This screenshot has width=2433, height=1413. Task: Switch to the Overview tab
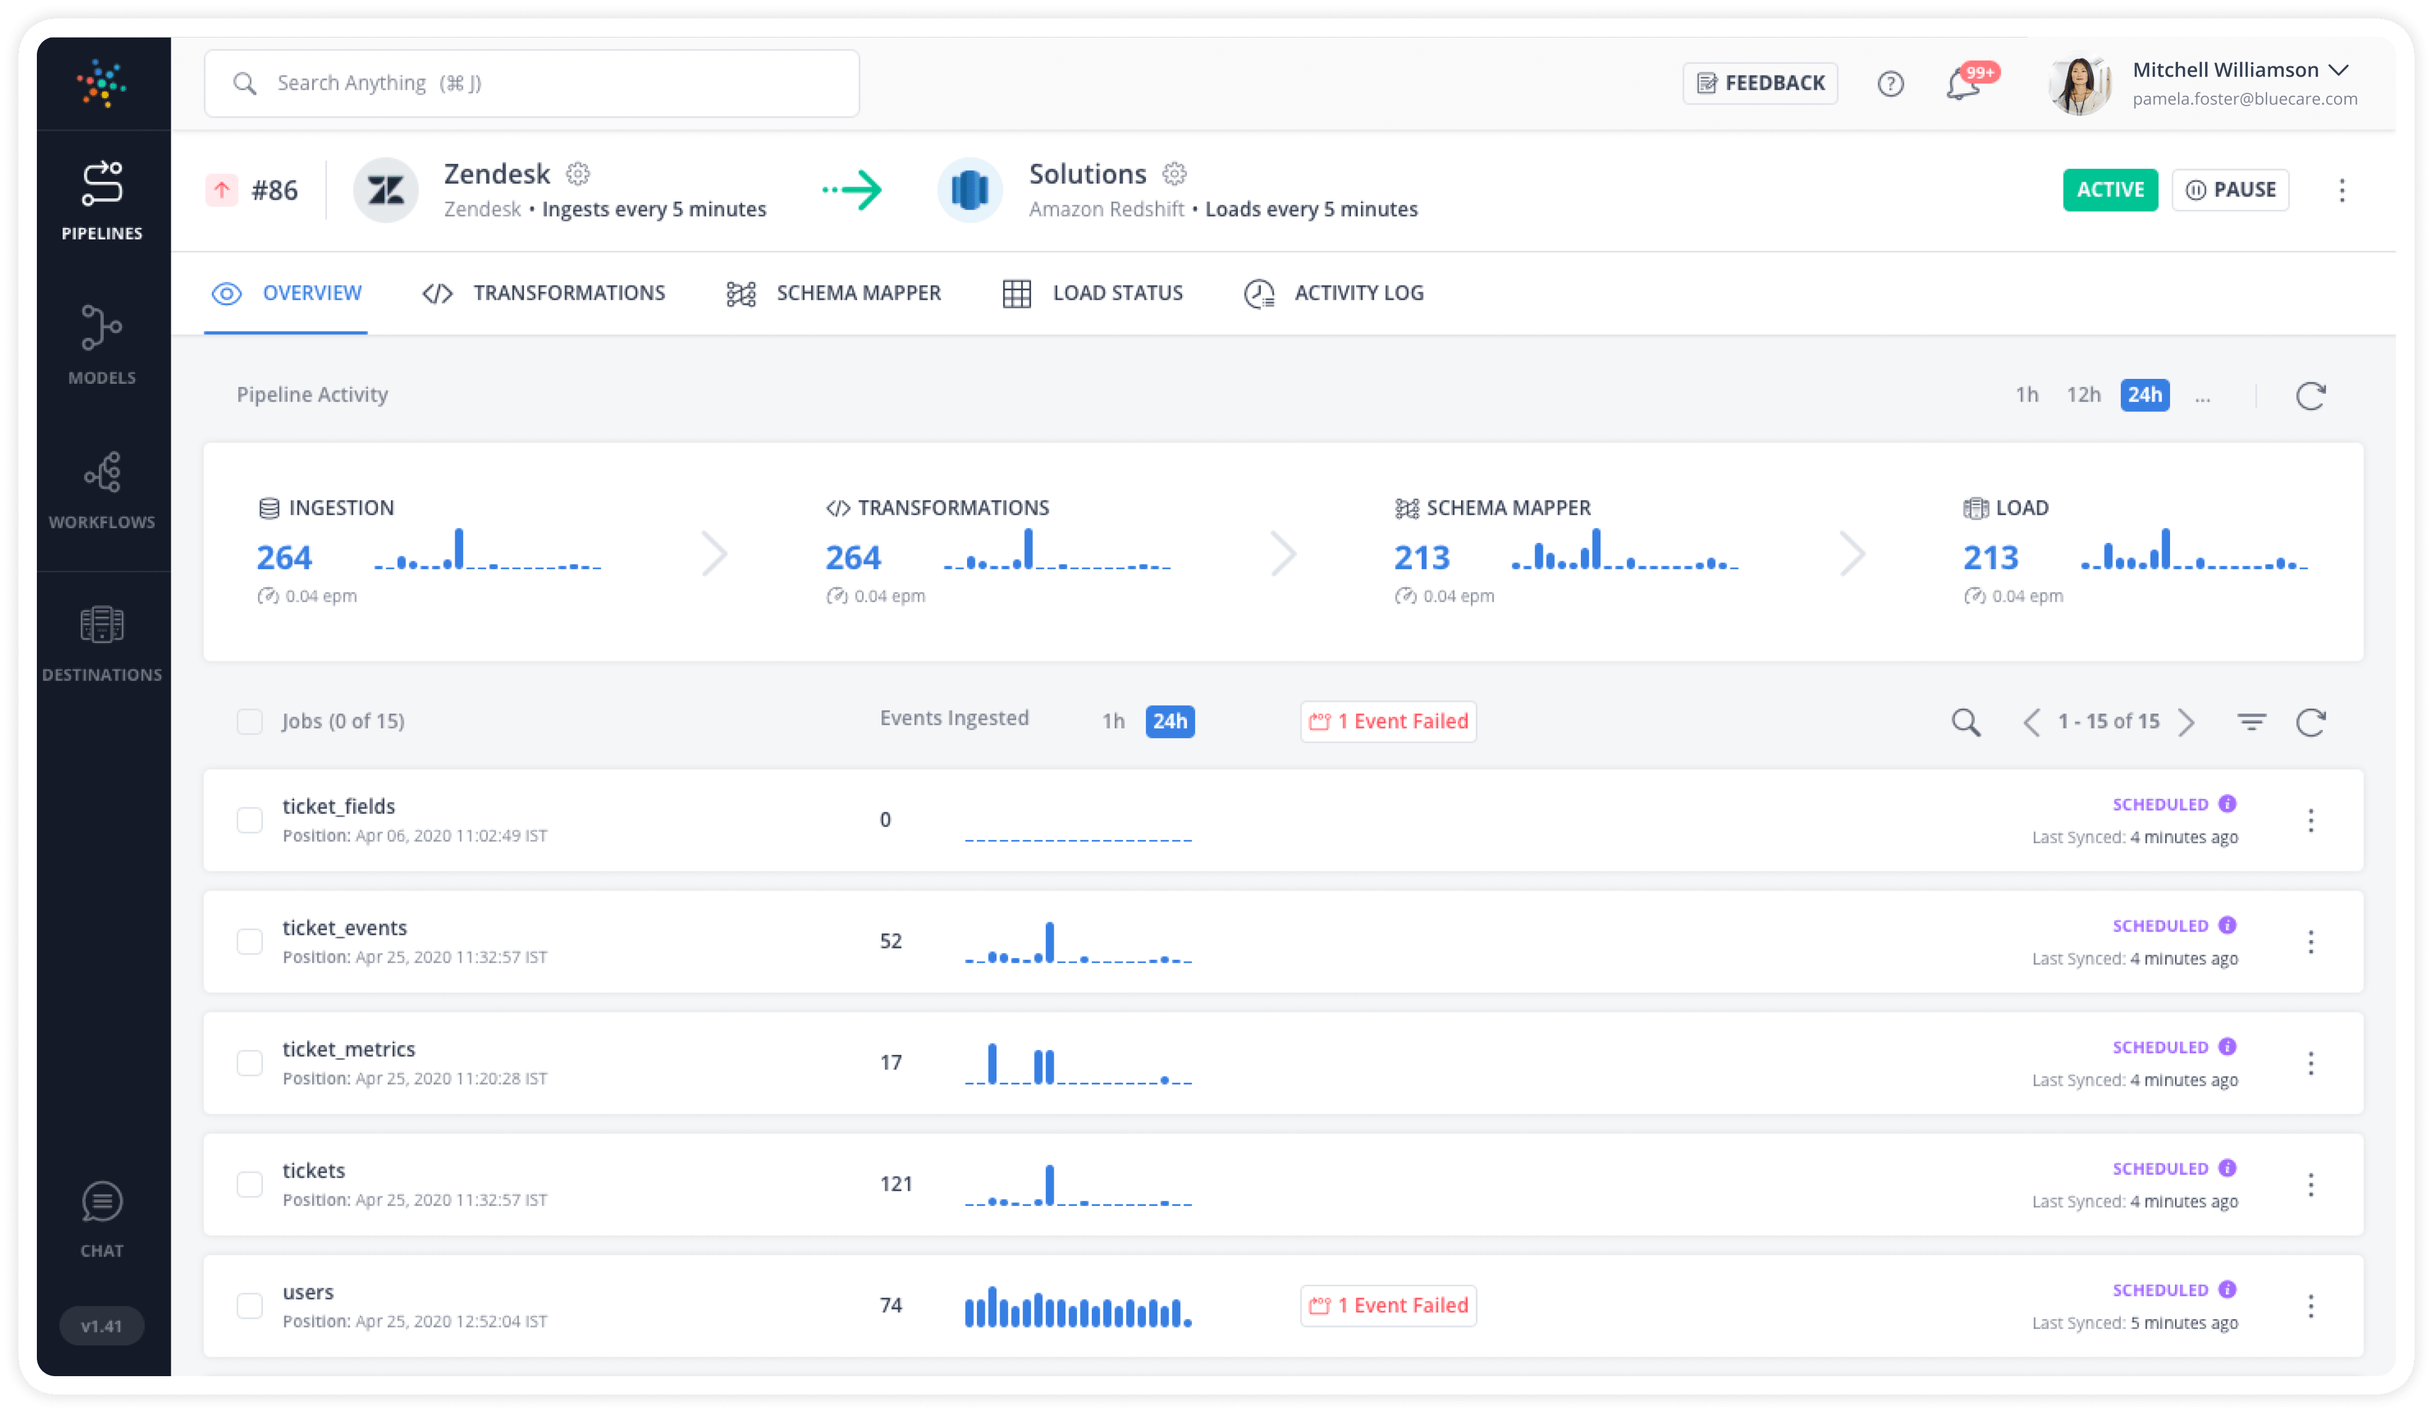[x=286, y=294]
